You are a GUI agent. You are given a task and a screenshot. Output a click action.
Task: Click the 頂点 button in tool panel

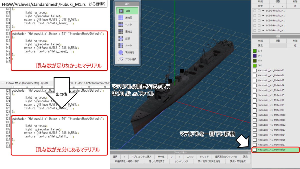pos(245,156)
